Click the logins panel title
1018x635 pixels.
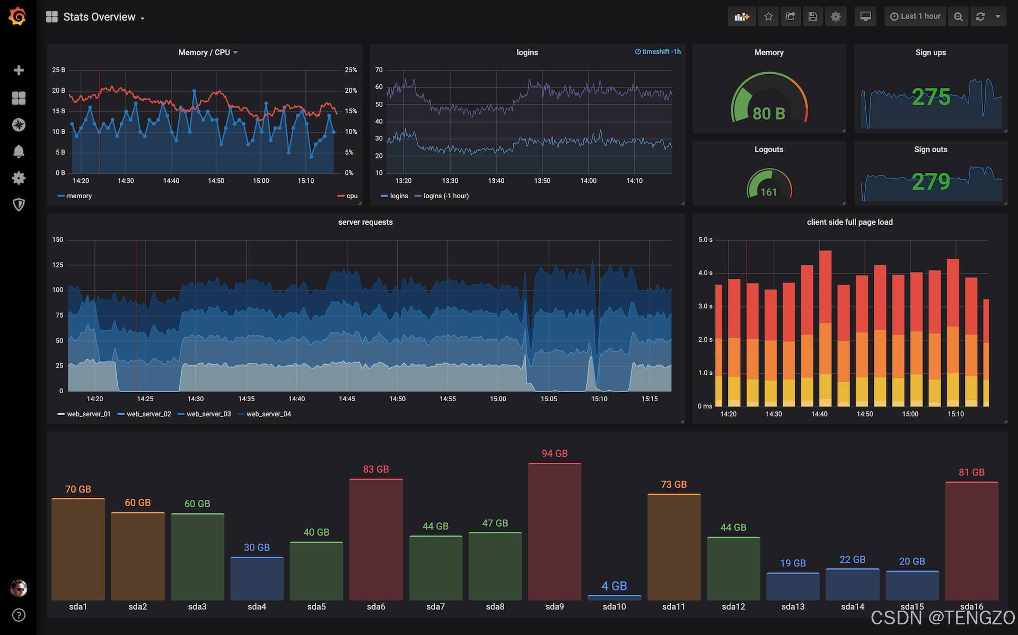point(527,52)
